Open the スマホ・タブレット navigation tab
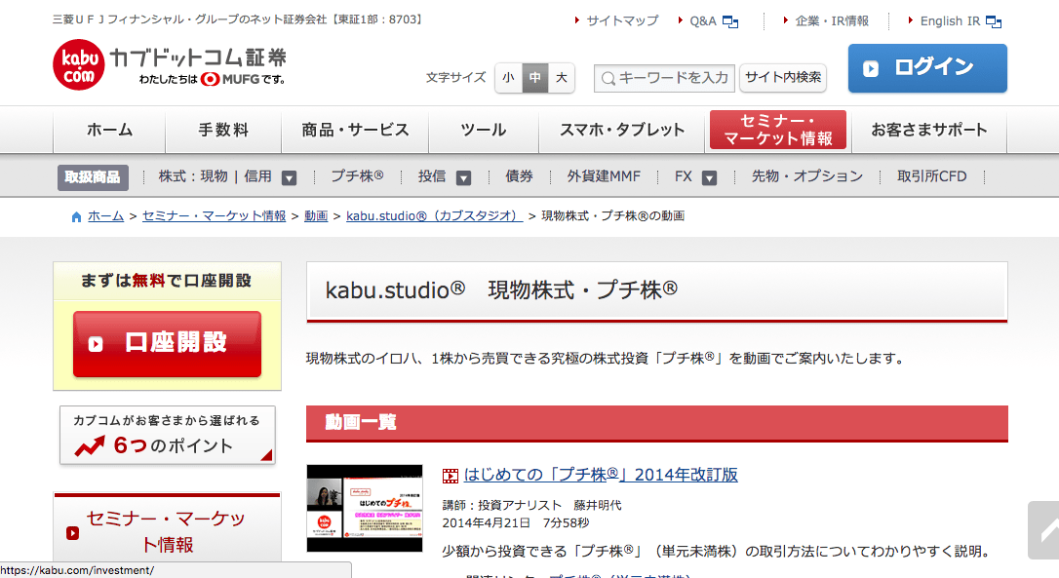The height and width of the screenshot is (578, 1059). [x=622, y=130]
